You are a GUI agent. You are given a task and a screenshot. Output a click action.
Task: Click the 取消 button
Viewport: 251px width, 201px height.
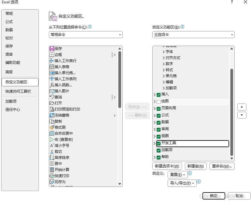[x=239, y=196]
